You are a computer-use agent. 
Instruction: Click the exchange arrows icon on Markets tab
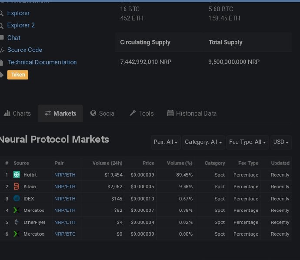tap(48, 113)
